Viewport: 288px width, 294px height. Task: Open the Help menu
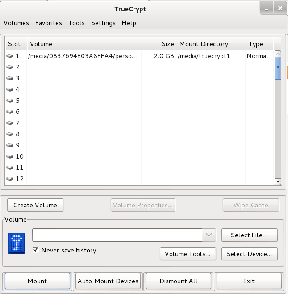coord(129,23)
